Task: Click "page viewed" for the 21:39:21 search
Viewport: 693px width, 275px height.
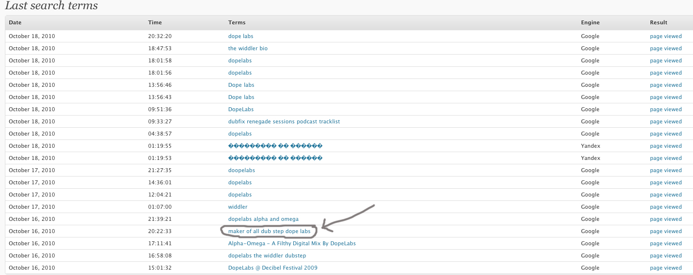Action: pos(666,219)
